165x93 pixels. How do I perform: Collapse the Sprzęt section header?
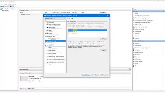pyautogui.click(x=46, y=21)
